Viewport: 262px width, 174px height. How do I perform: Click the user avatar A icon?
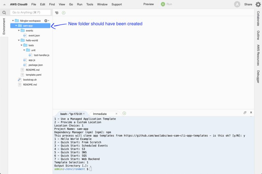pos(237,4)
